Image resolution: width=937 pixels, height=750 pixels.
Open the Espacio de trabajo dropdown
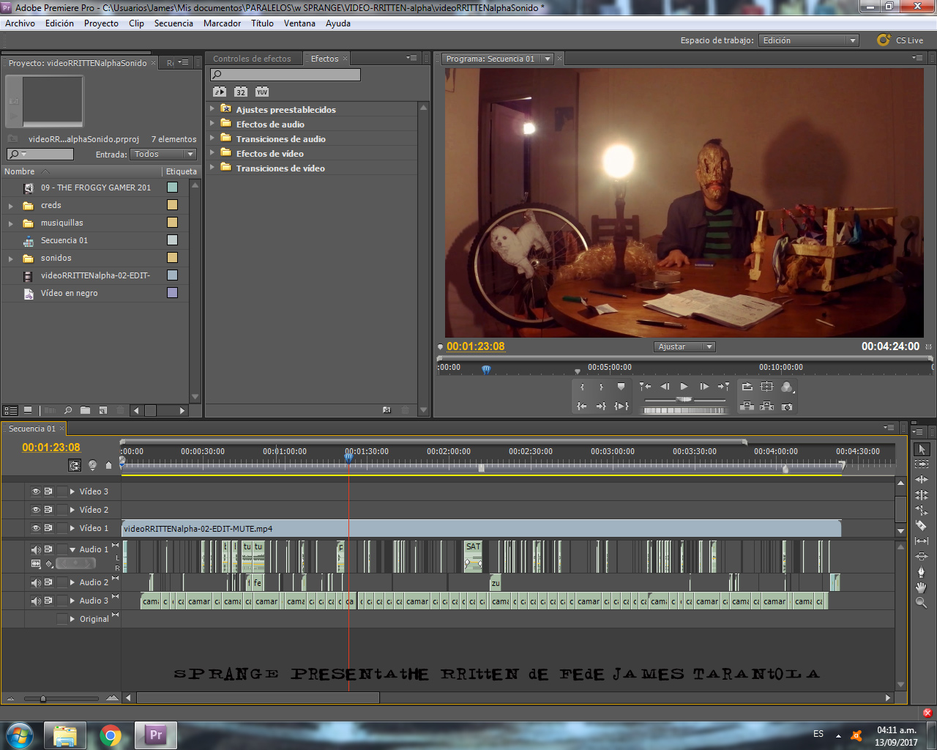pyautogui.click(x=809, y=40)
